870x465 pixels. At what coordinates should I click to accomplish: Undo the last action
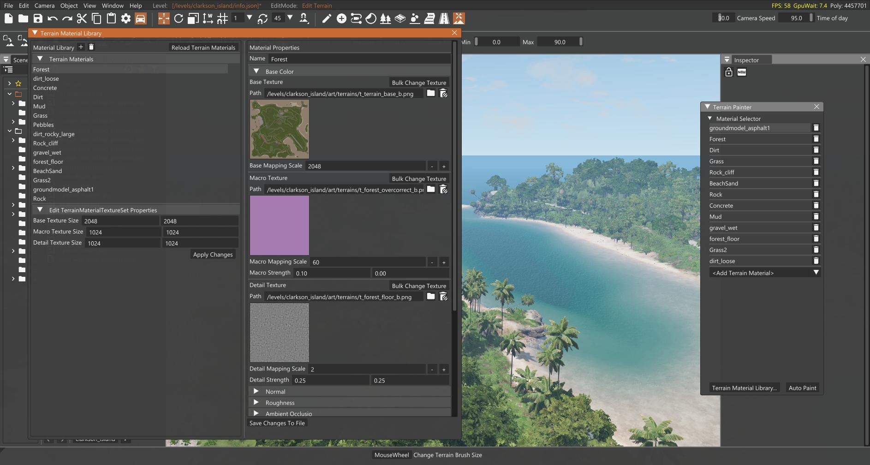[x=53, y=18]
